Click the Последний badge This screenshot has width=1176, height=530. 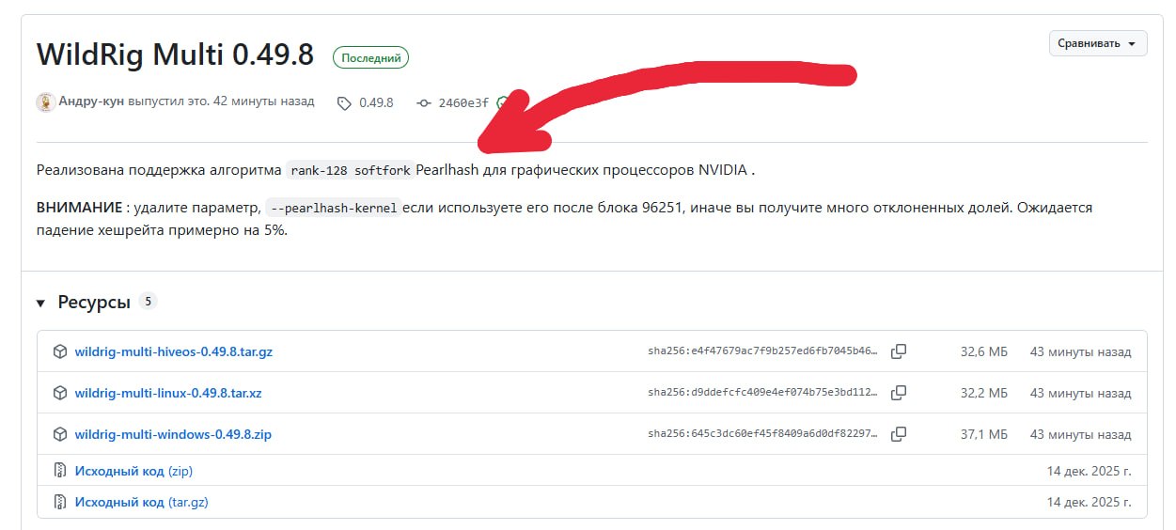pos(370,58)
